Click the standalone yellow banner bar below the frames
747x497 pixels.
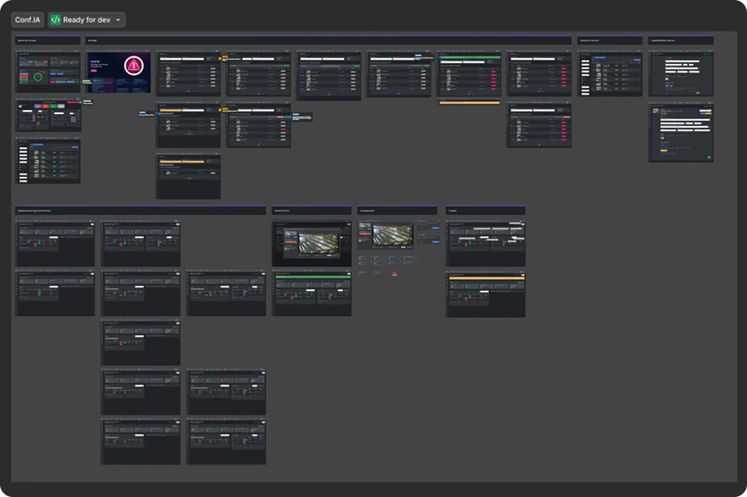click(x=469, y=102)
